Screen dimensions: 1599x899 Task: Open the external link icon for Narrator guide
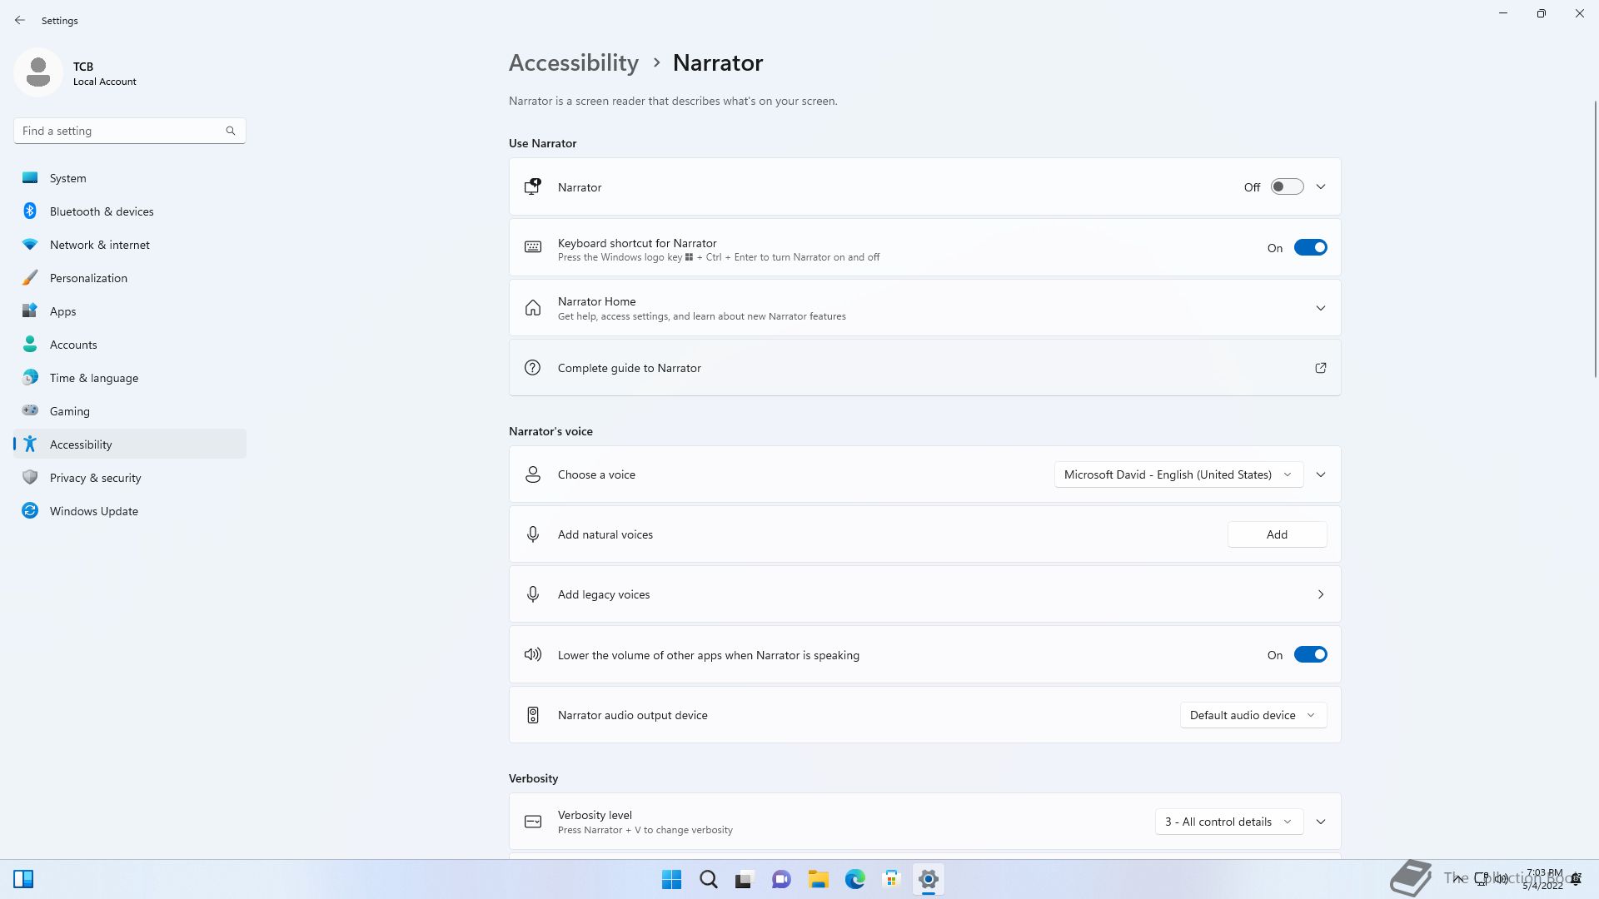tap(1321, 368)
